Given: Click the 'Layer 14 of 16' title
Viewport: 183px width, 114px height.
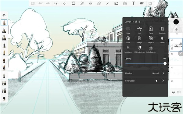Looking at the screenshot, I should [x=132, y=22].
